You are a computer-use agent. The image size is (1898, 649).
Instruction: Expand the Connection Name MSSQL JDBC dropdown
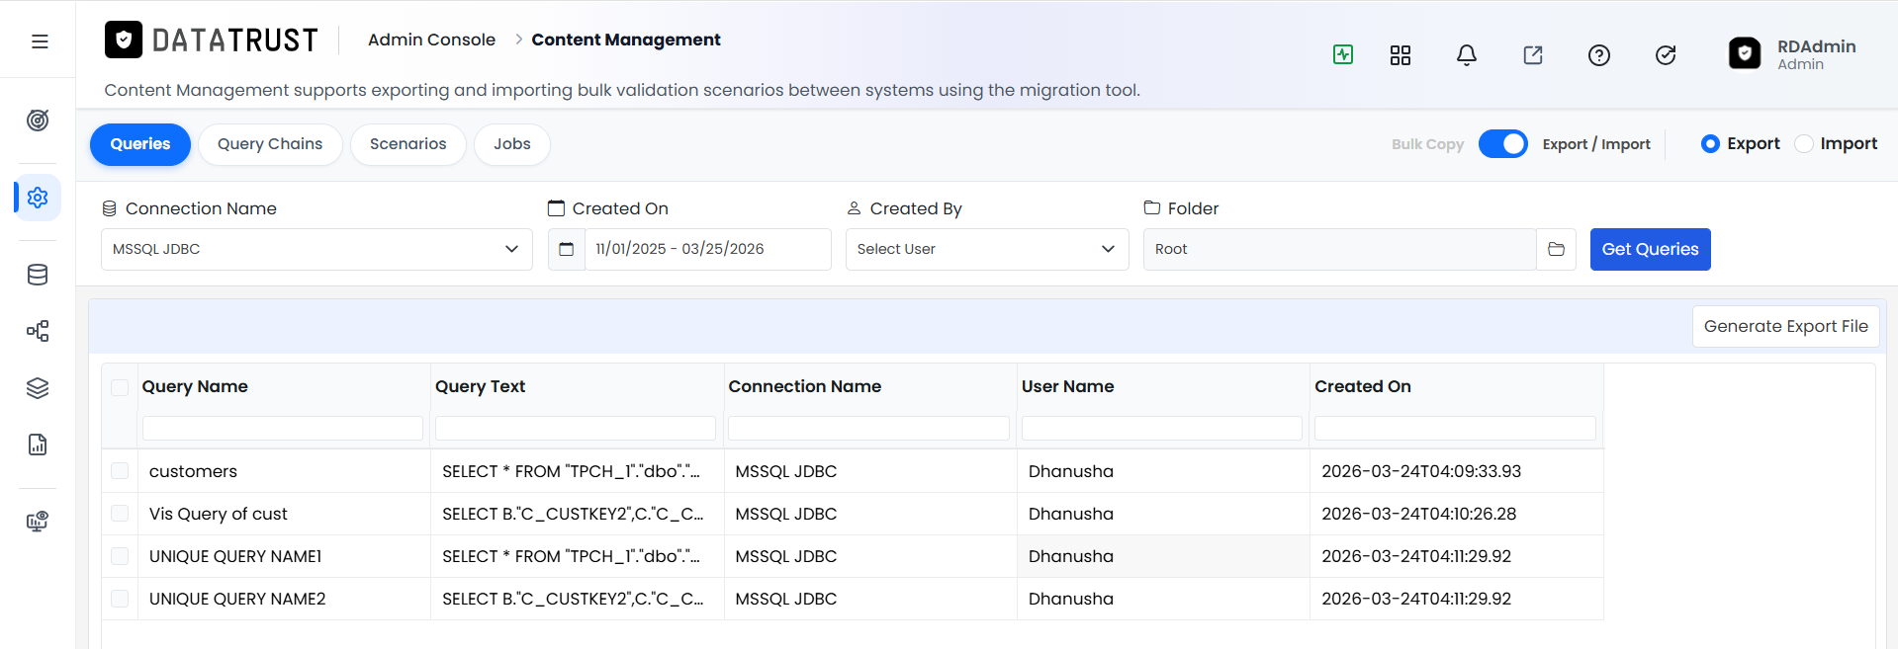click(x=316, y=249)
